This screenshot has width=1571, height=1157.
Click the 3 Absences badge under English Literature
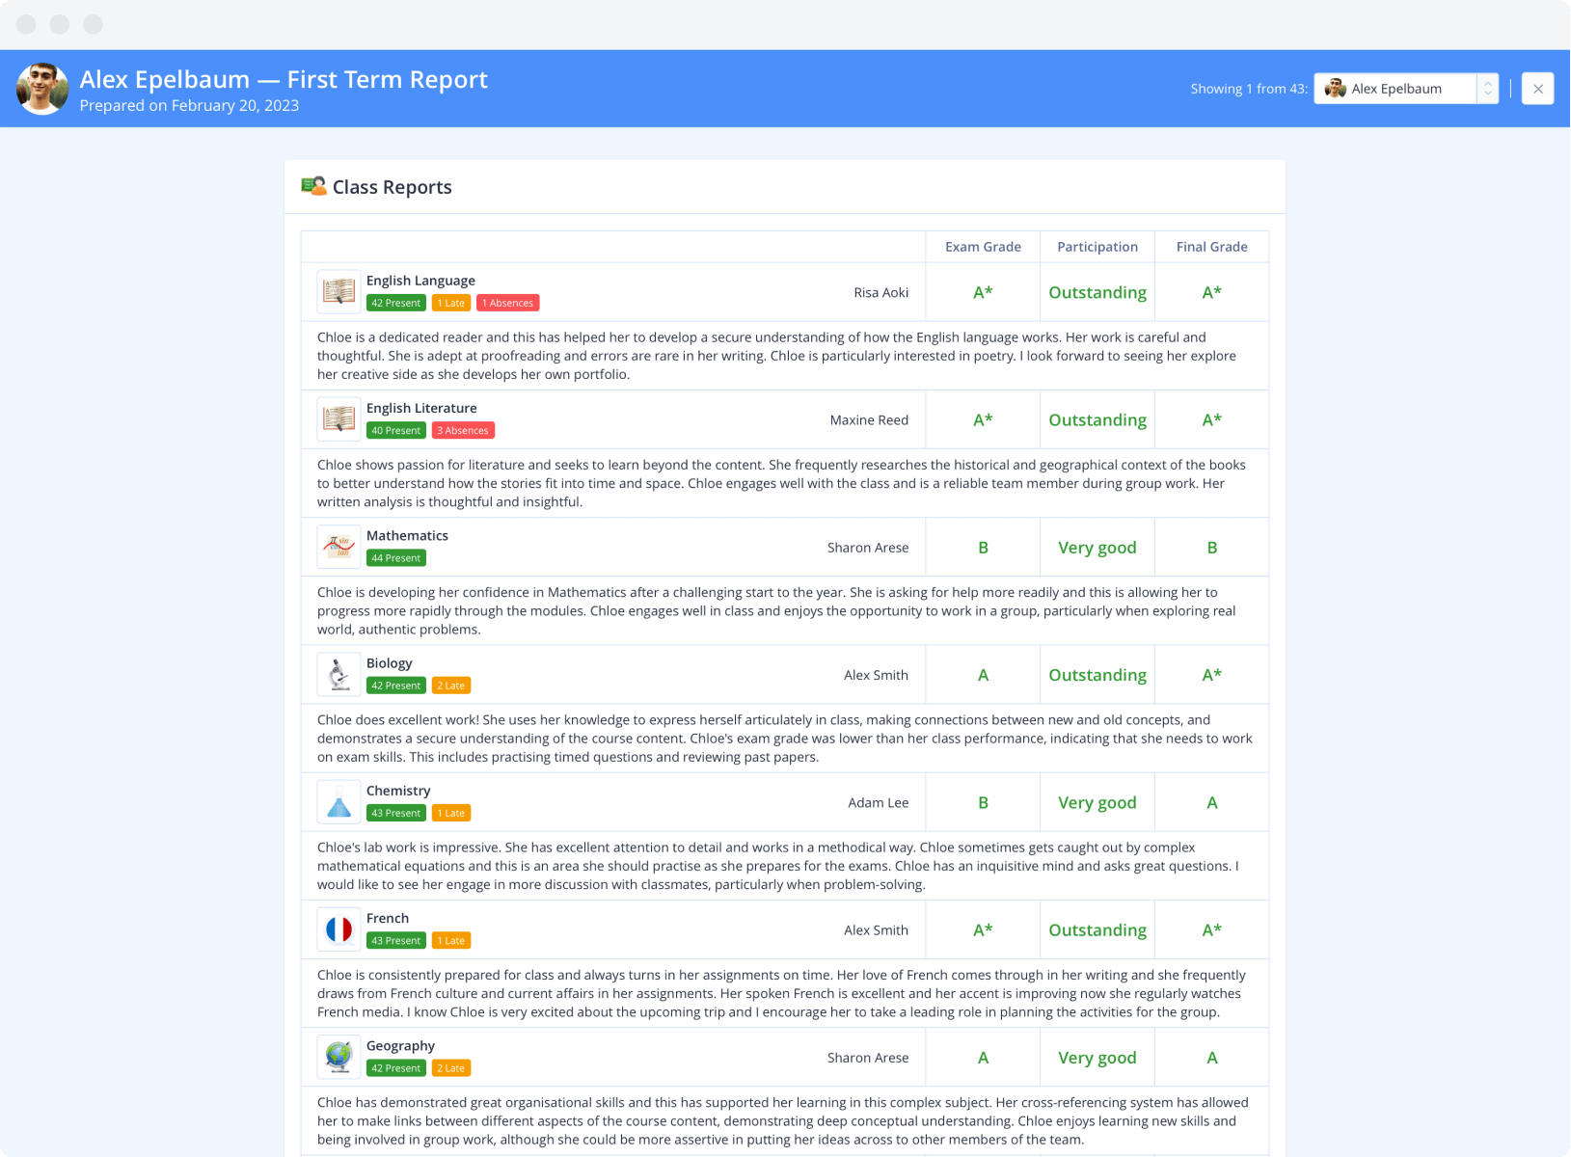point(463,431)
